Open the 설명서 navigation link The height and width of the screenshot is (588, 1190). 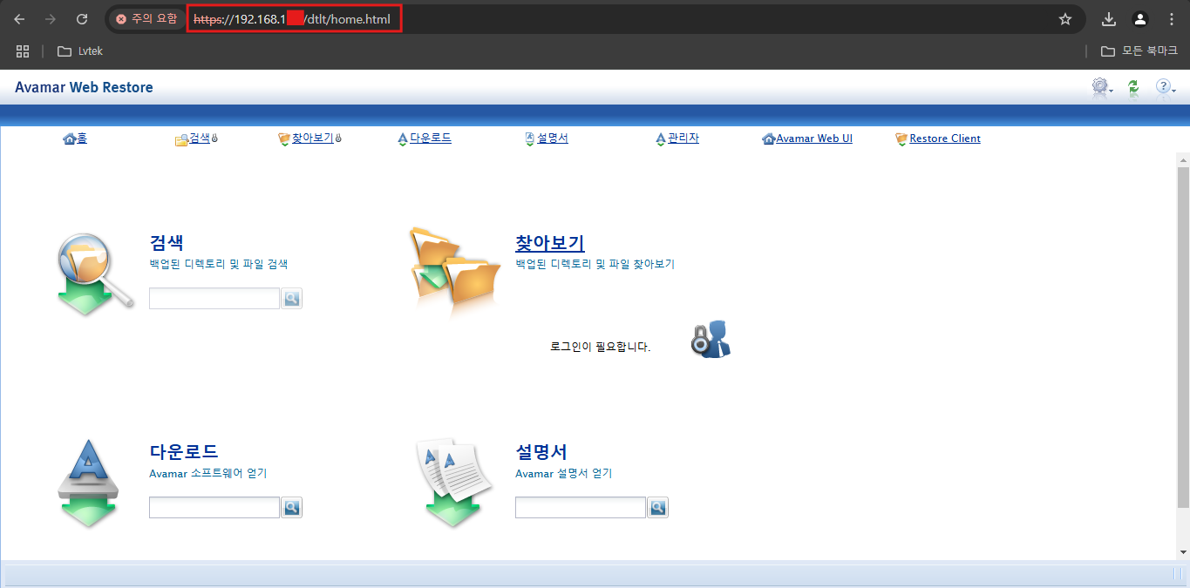(553, 139)
